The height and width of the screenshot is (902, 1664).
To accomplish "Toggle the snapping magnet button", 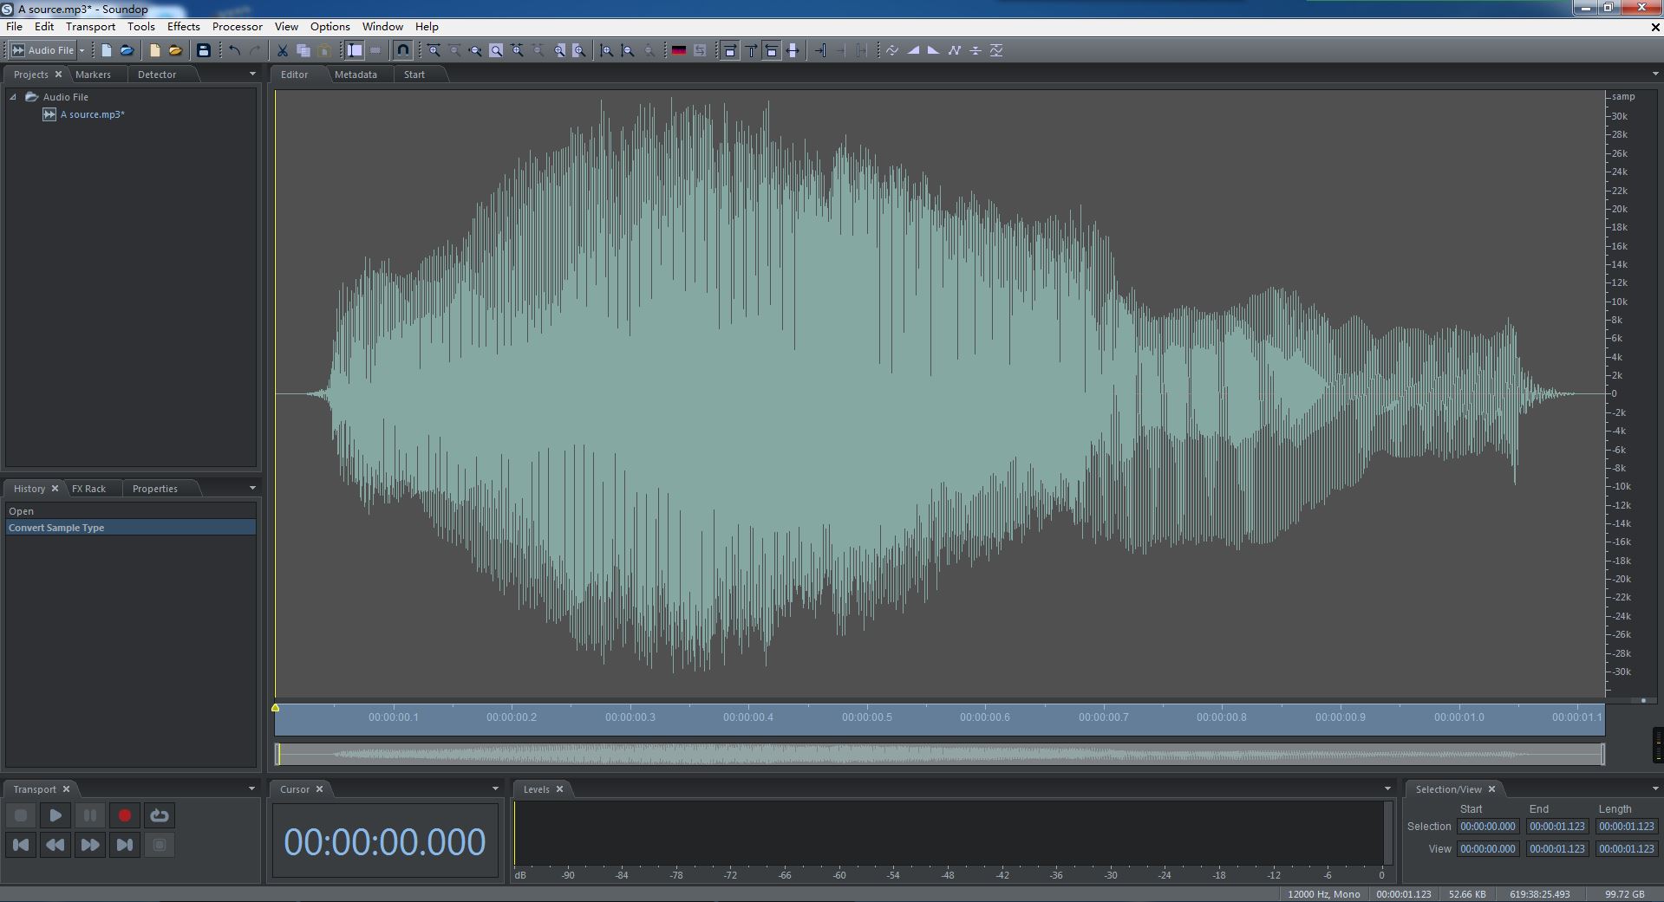I will point(402,50).
